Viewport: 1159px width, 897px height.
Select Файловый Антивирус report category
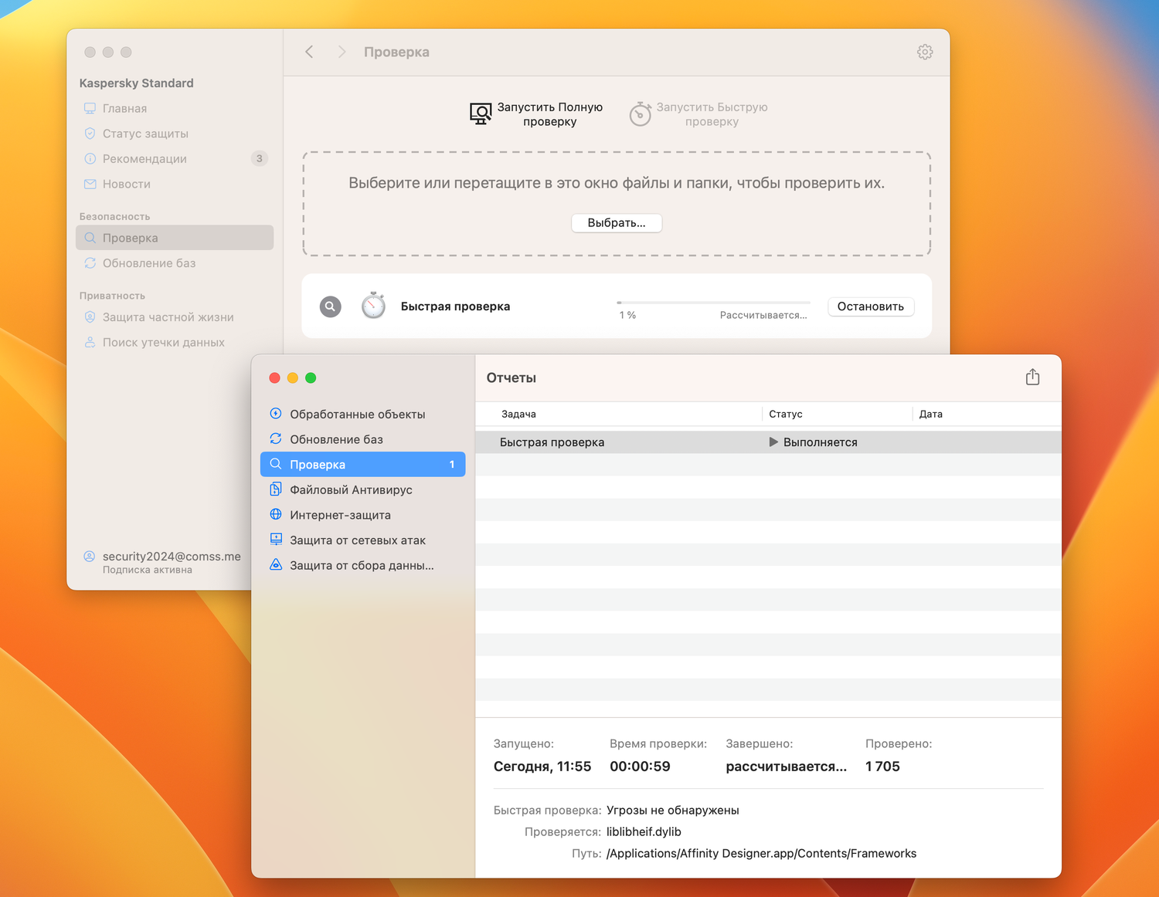tap(363, 489)
